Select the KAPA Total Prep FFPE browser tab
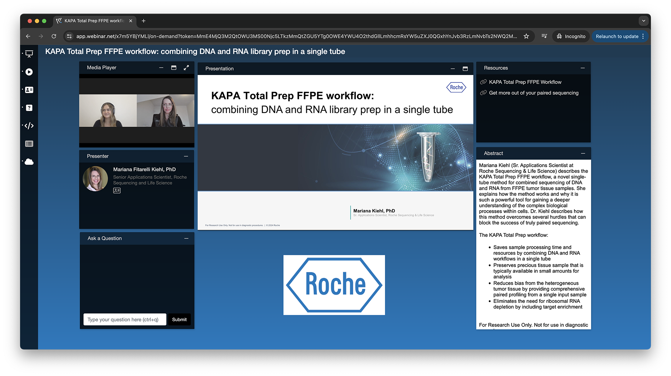 click(x=94, y=21)
